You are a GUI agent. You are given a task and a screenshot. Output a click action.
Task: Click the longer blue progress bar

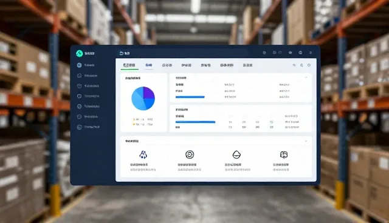pyautogui.click(x=195, y=122)
